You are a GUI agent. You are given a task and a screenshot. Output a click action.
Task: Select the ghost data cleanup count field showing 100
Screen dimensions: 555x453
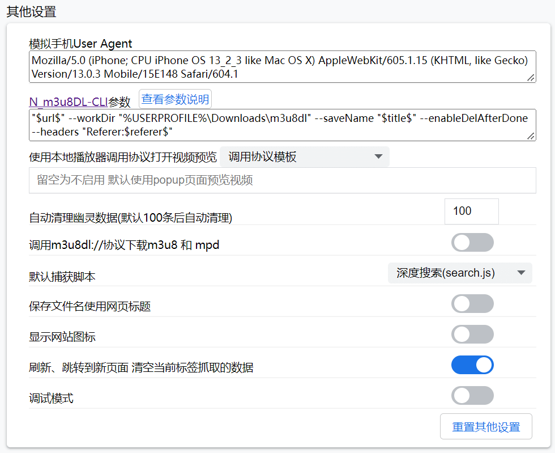472,211
